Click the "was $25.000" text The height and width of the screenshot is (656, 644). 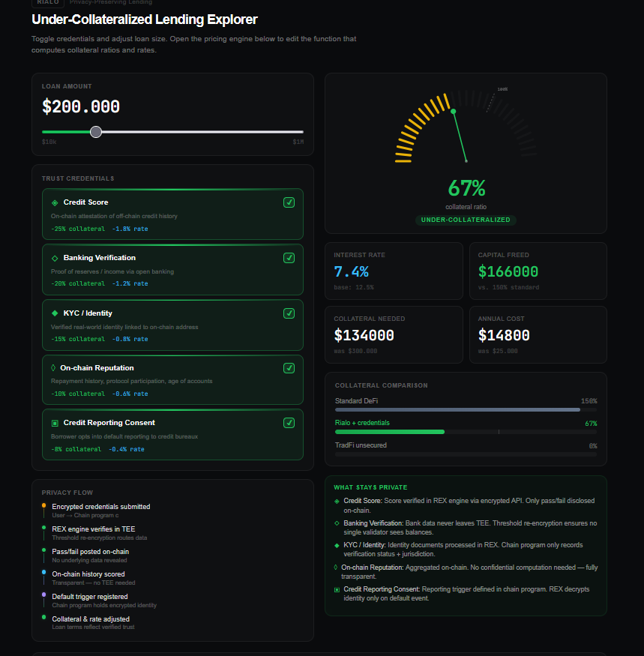(498, 352)
